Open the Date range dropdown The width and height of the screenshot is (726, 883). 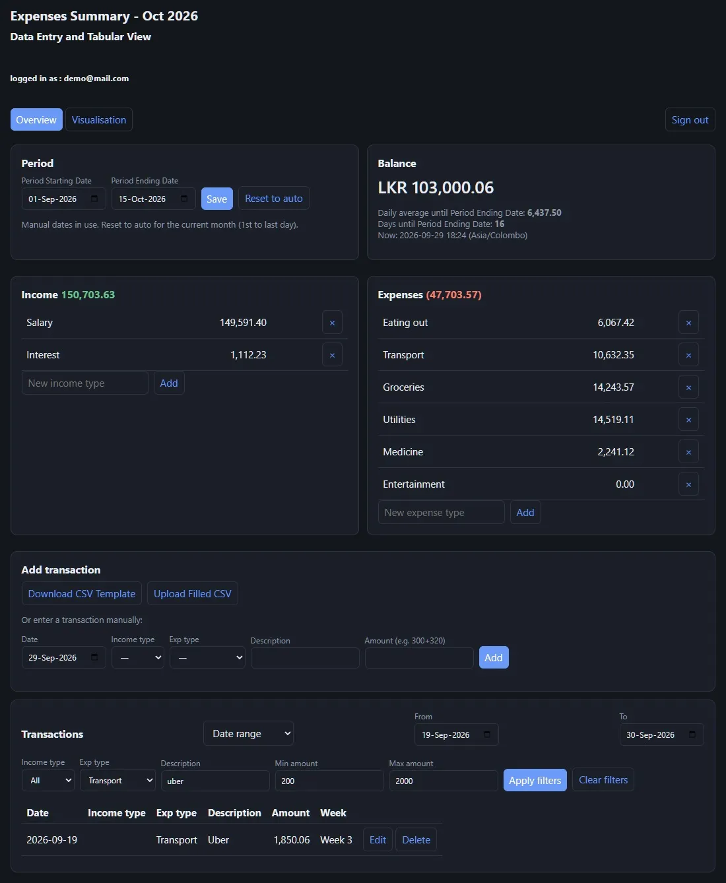point(248,733)
